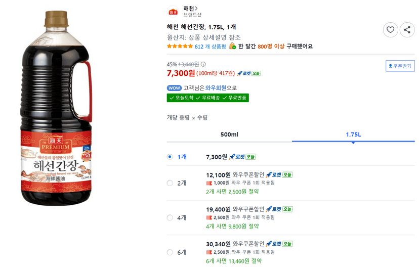
Task: Select the 4개 quantity radio button
Action: (x=170, y=217)
